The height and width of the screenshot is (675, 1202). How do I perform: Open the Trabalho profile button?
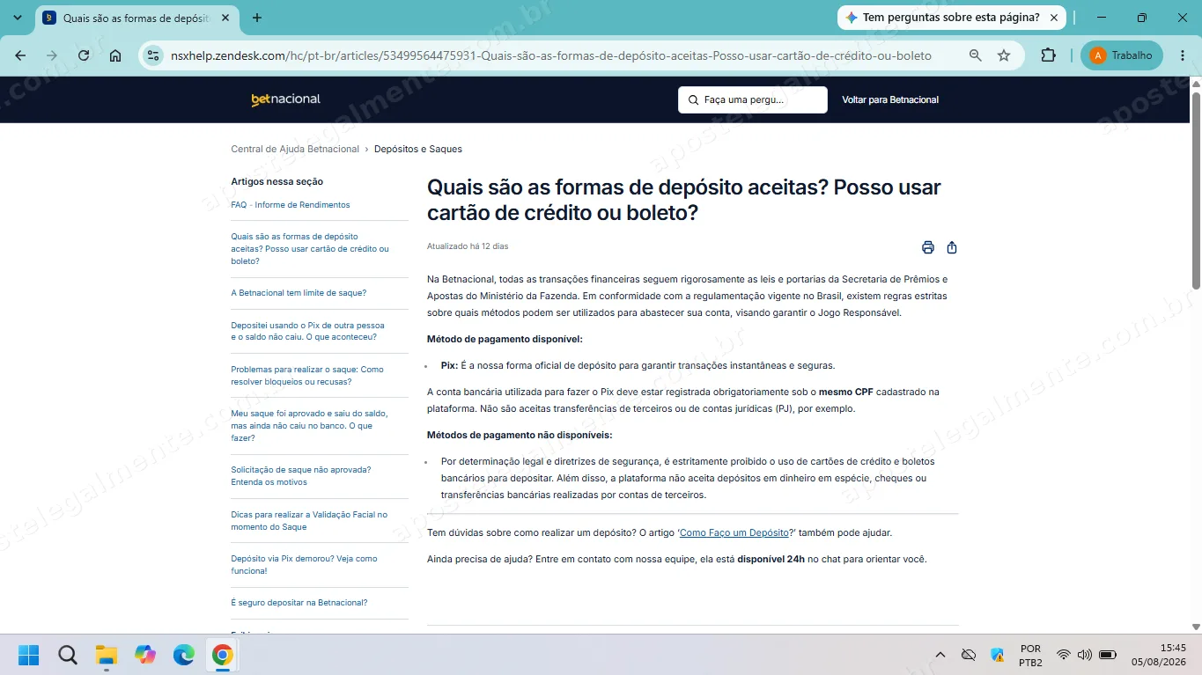[1121, 55]
